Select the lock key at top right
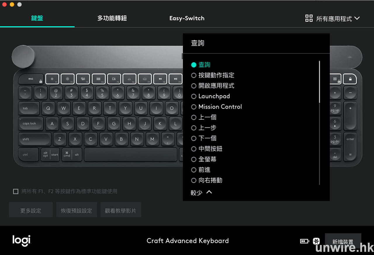374x255 pixels. pyautogui.click(x=350, y=79)
